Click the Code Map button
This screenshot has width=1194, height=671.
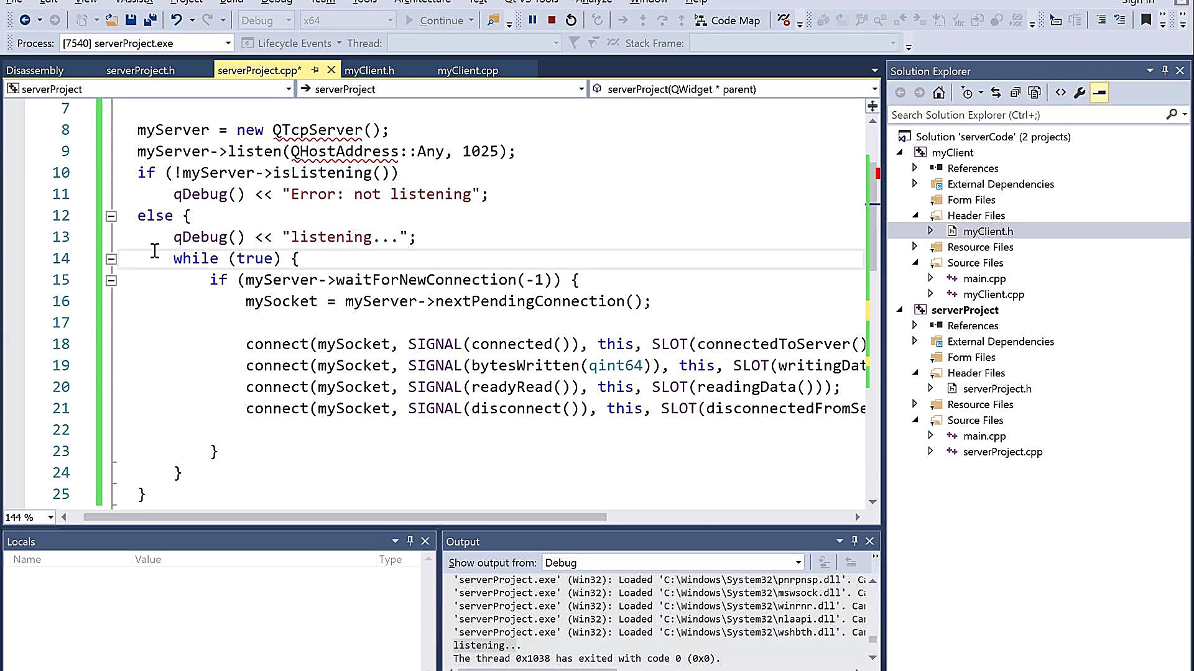click(x=728, y=21)
